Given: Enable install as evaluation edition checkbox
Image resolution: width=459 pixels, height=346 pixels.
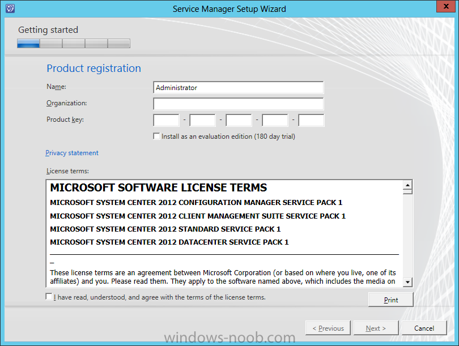Looking at the screenshot, I should tap(156, 136).
